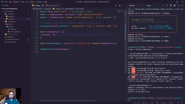
Task: Open the View menu
Action: [23, 2]
